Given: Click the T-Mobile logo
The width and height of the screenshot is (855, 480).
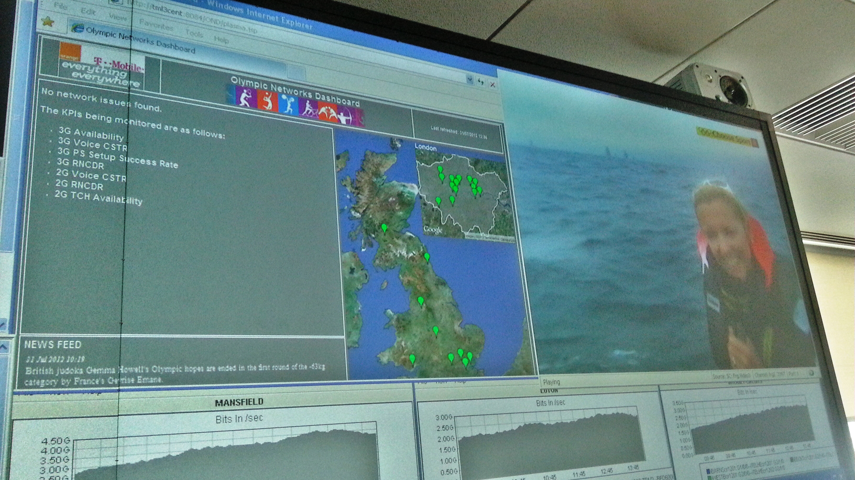Looking at the screenshot, I should pyautogui.click(x=119, y=65).
